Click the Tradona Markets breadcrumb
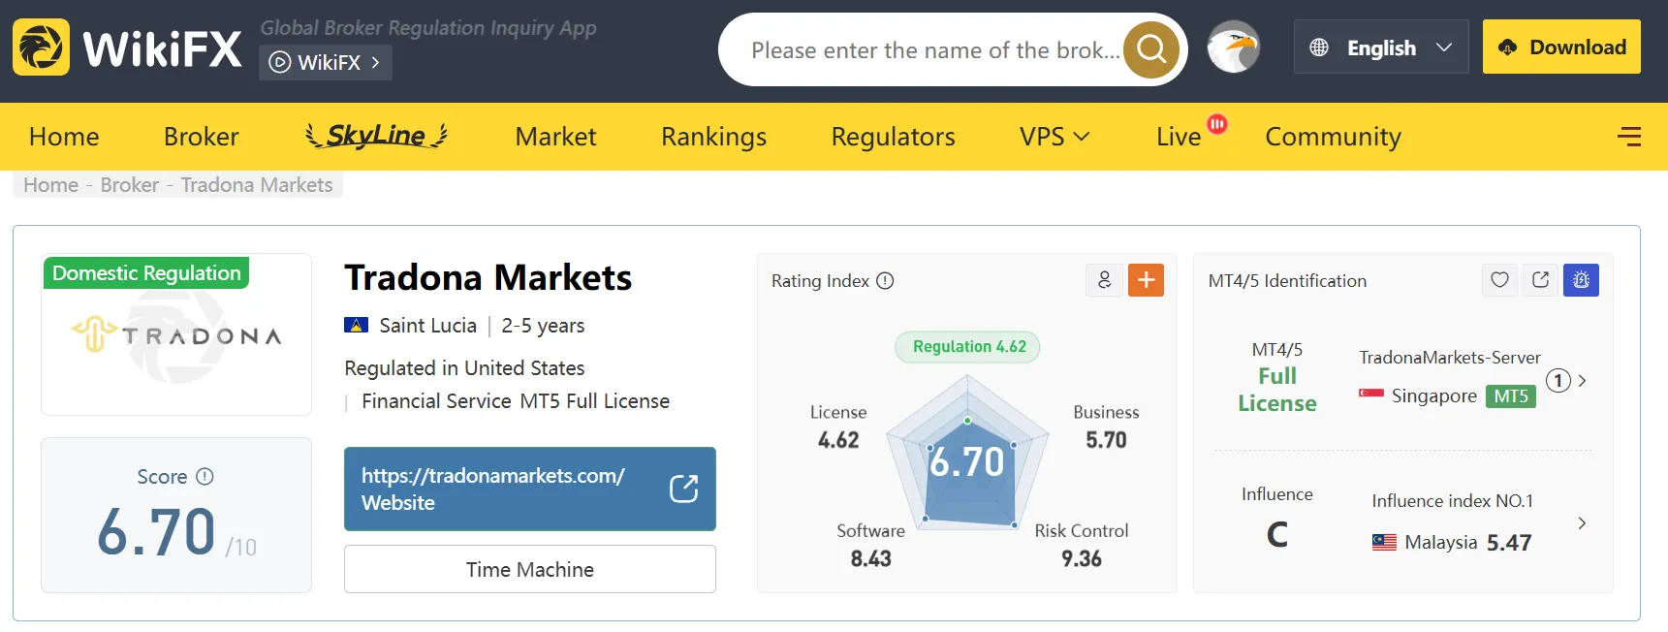1668x632 pixels. 257,184
